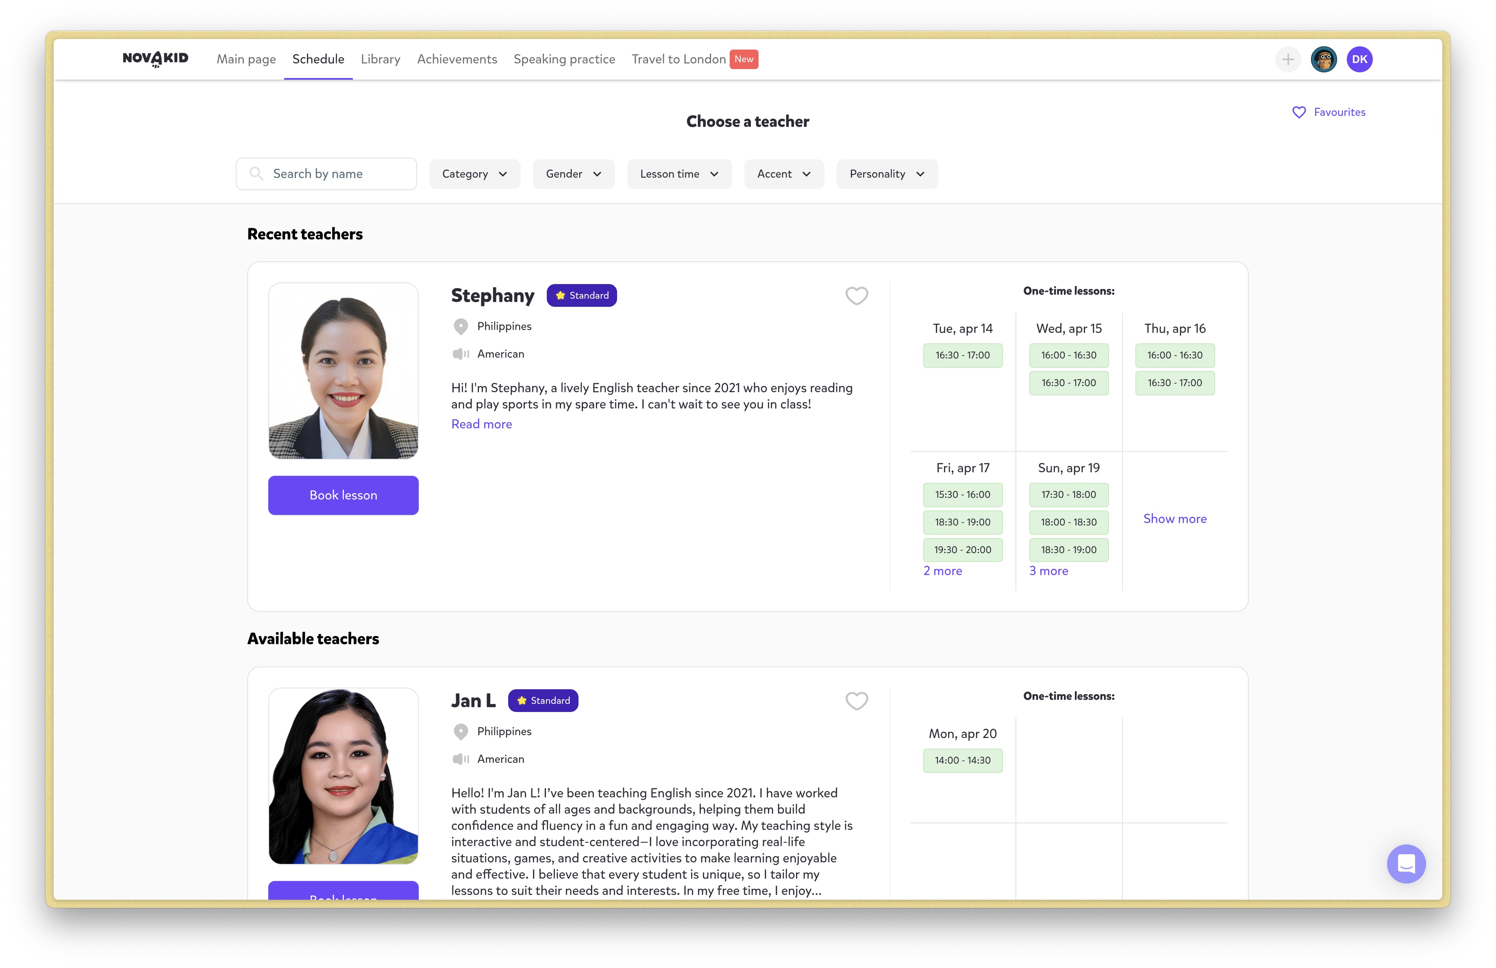Expand the Personality filter dropdown
Image resolution: width=1496 pixels, height=968 pixels.
[x=886, y=174]
